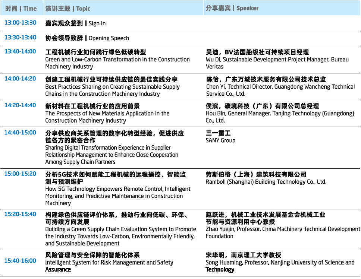This screenshot has height=279, width=361.
Task: Click 'Building a Green Supply Chain Evaluation System' text
Action: pos(106,229)
